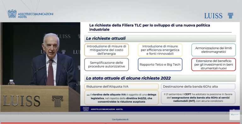
Task: Select 'Semplificazione delle procedure autorizzative' box
Action: pyautogui.click(x=107, y=64)
